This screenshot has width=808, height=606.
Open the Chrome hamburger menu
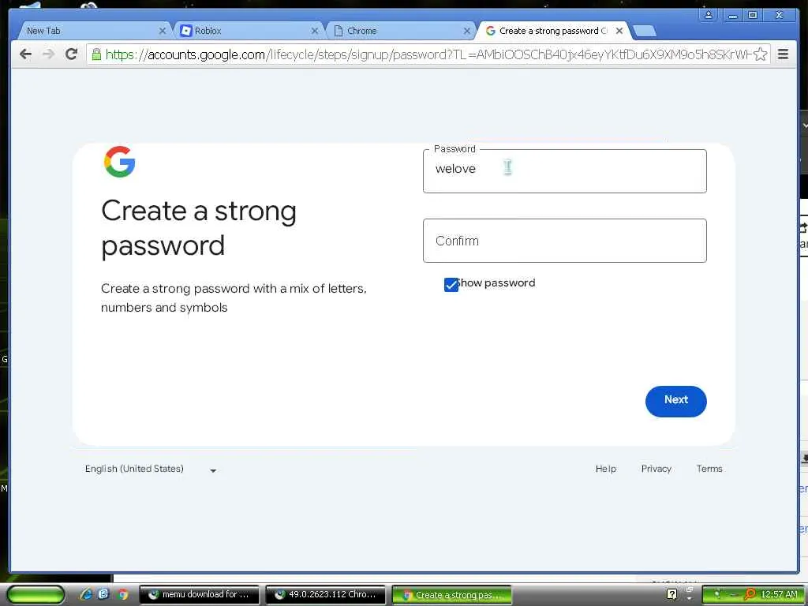click(783, 54)
